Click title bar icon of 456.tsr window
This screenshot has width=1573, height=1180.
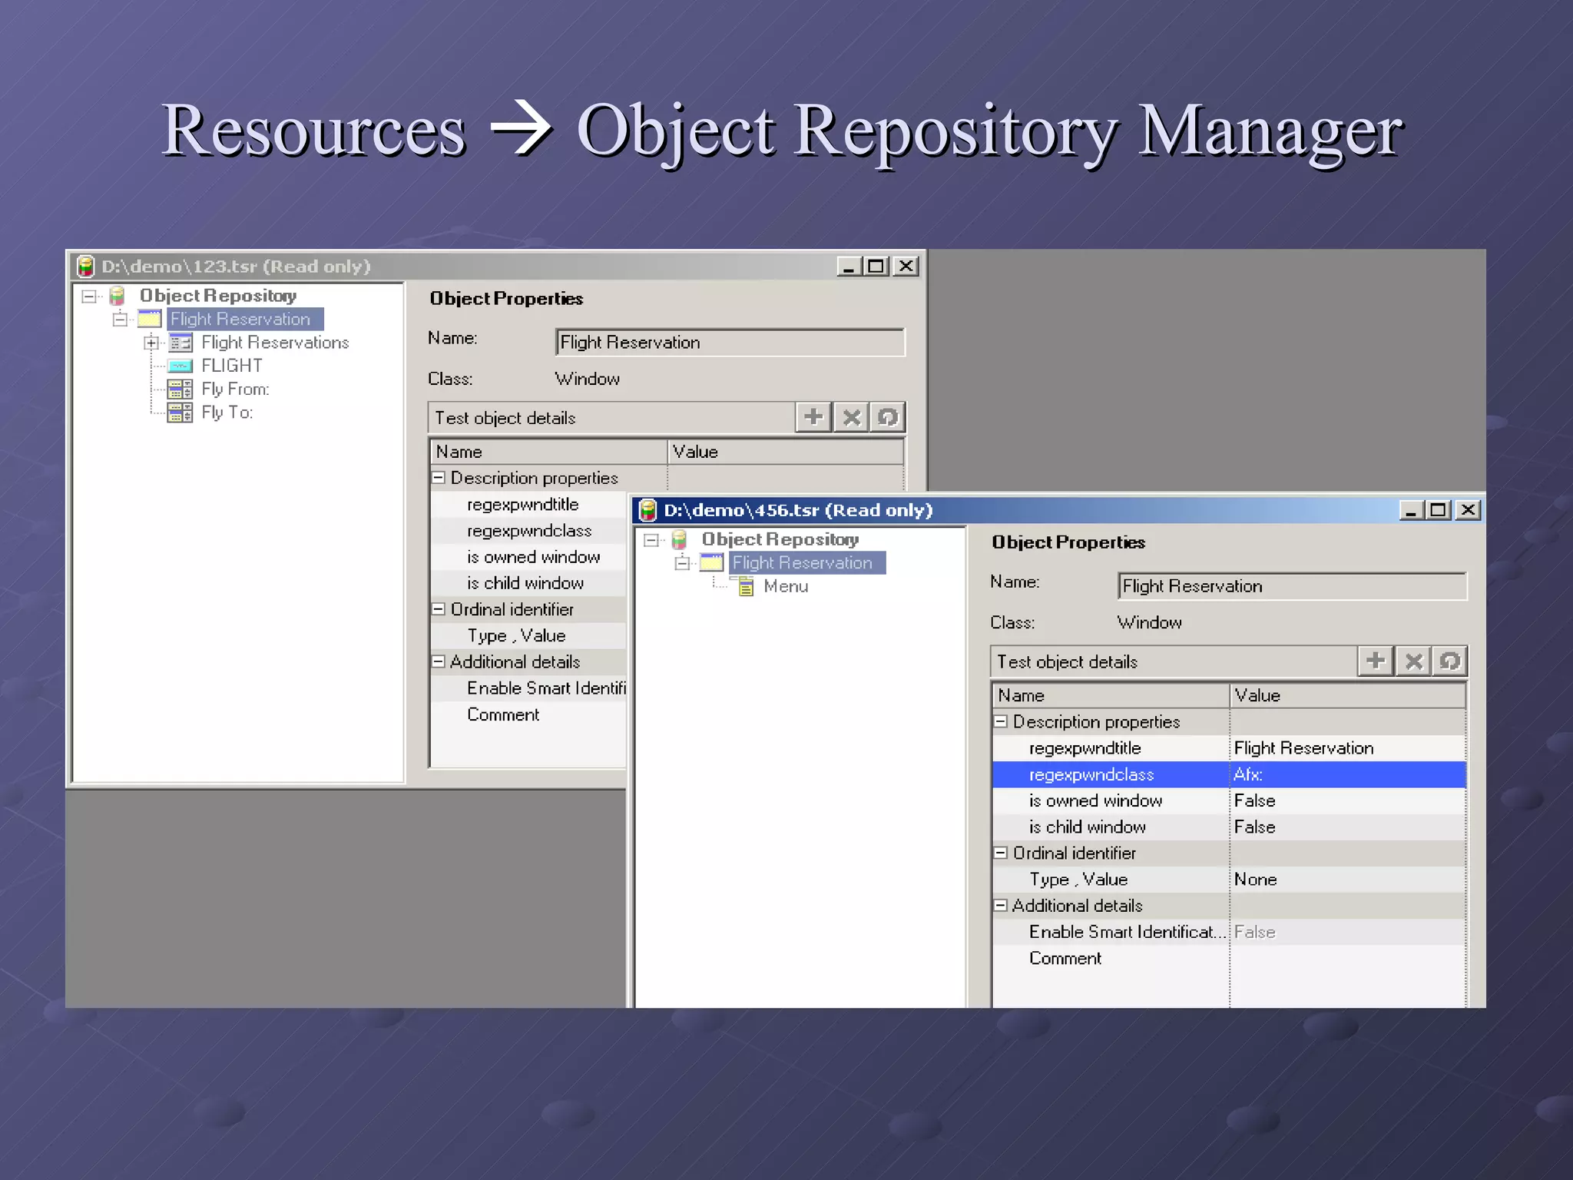(x=648, y=510)
